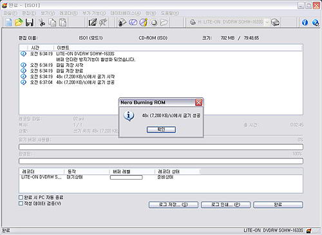This screenshot has width=322, height=235.
Task: Click the Nero icon in the status bar
Action: 308,230
